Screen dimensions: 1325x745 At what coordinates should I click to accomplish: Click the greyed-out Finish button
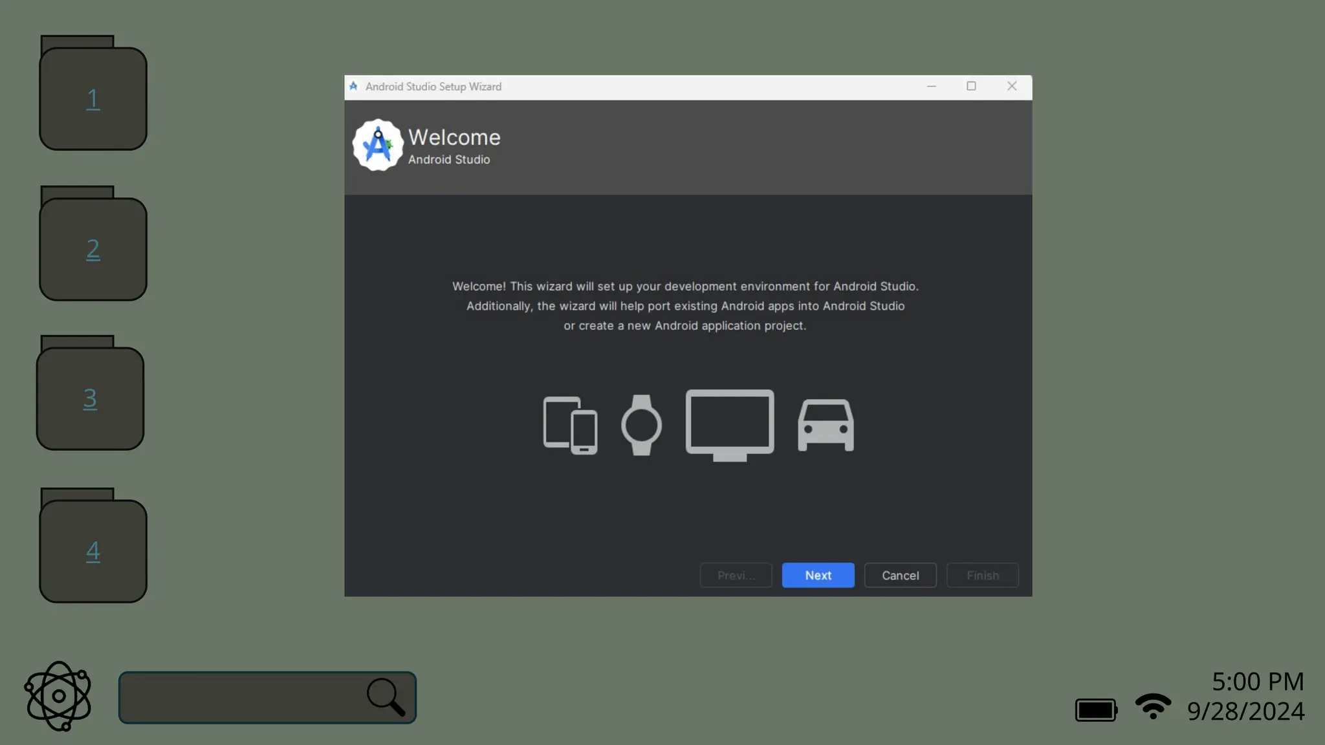click(x=982, y=575)
